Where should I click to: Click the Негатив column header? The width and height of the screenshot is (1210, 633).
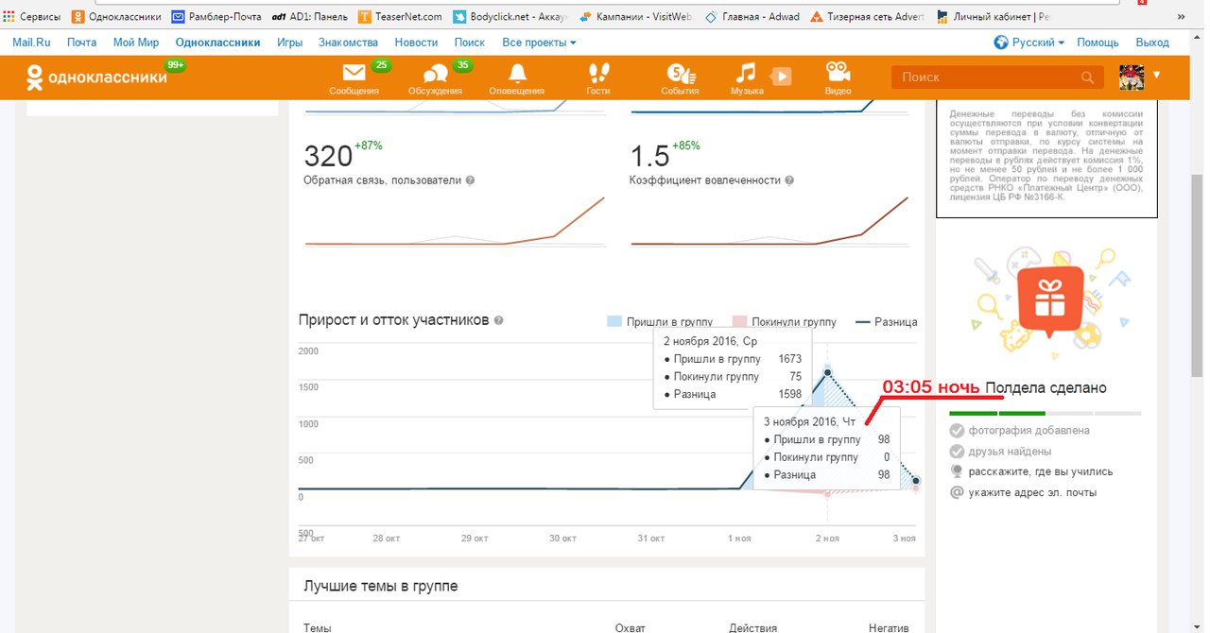(x=888, y=628)
